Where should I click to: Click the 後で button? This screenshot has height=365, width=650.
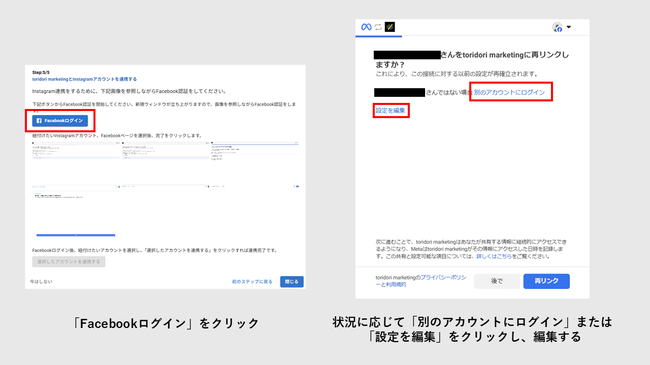point(497,281)
